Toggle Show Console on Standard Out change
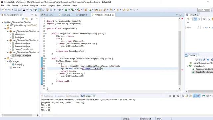This screenshot has width=213, height=120. click(x=195, y=96)
